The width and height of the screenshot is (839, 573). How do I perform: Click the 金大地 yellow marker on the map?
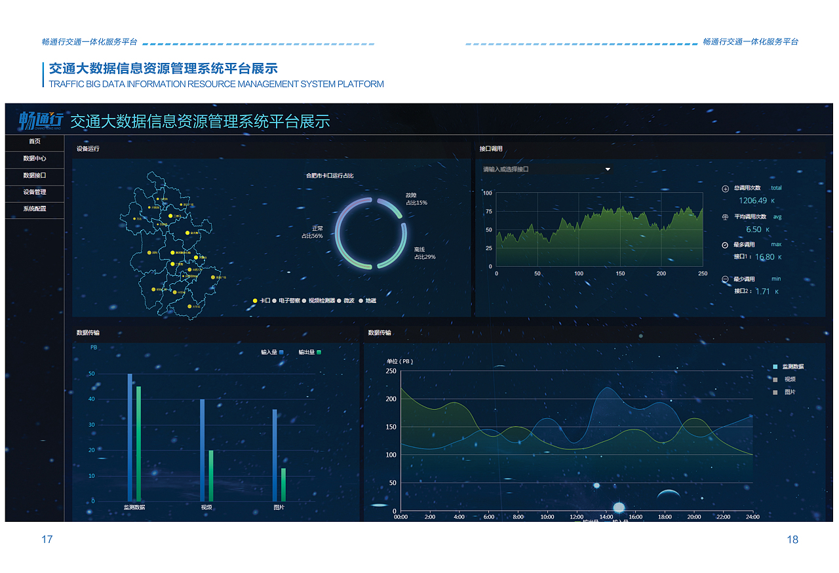pos(187,233)
